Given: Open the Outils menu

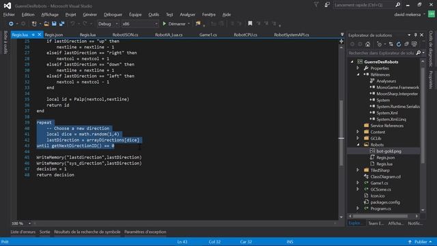Looking at the screenshot, I should 154,14.
